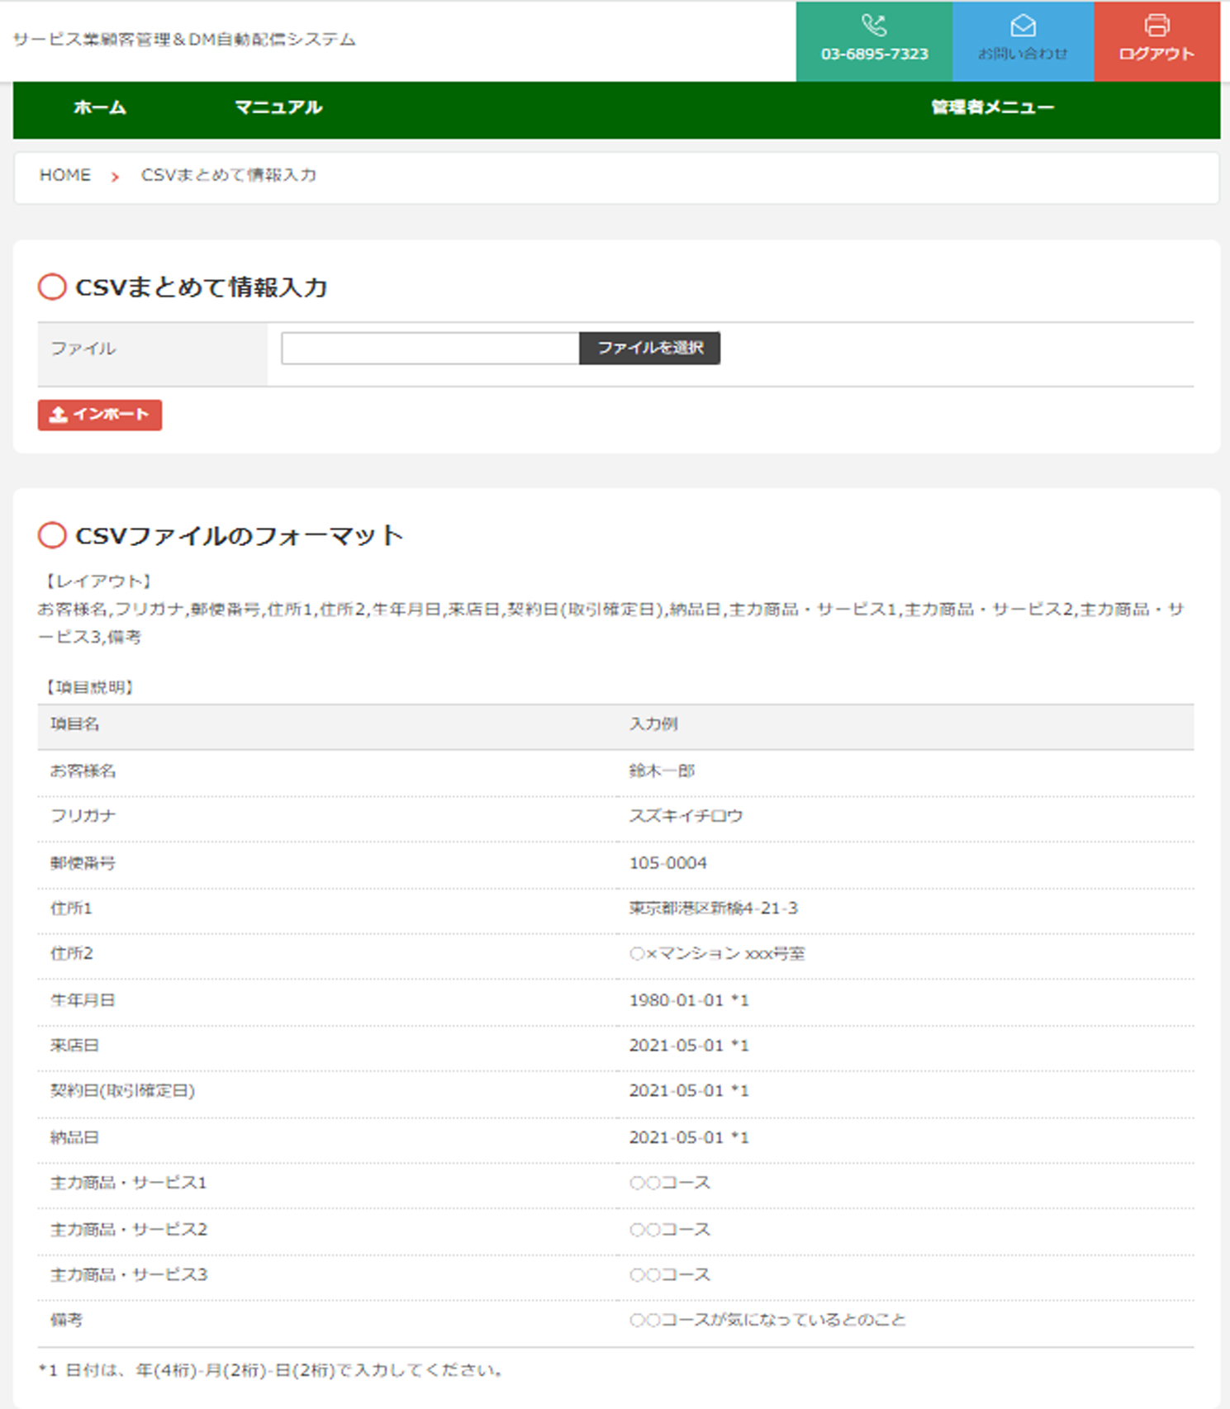Click the 2021-05-01 value in 来店日 row

click(689, 1046)
